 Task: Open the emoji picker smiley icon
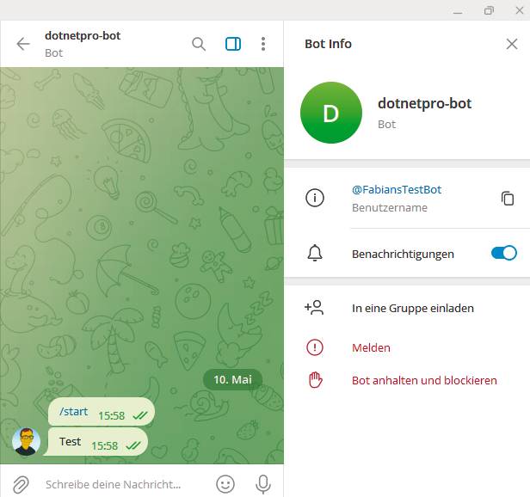point(225,484)
